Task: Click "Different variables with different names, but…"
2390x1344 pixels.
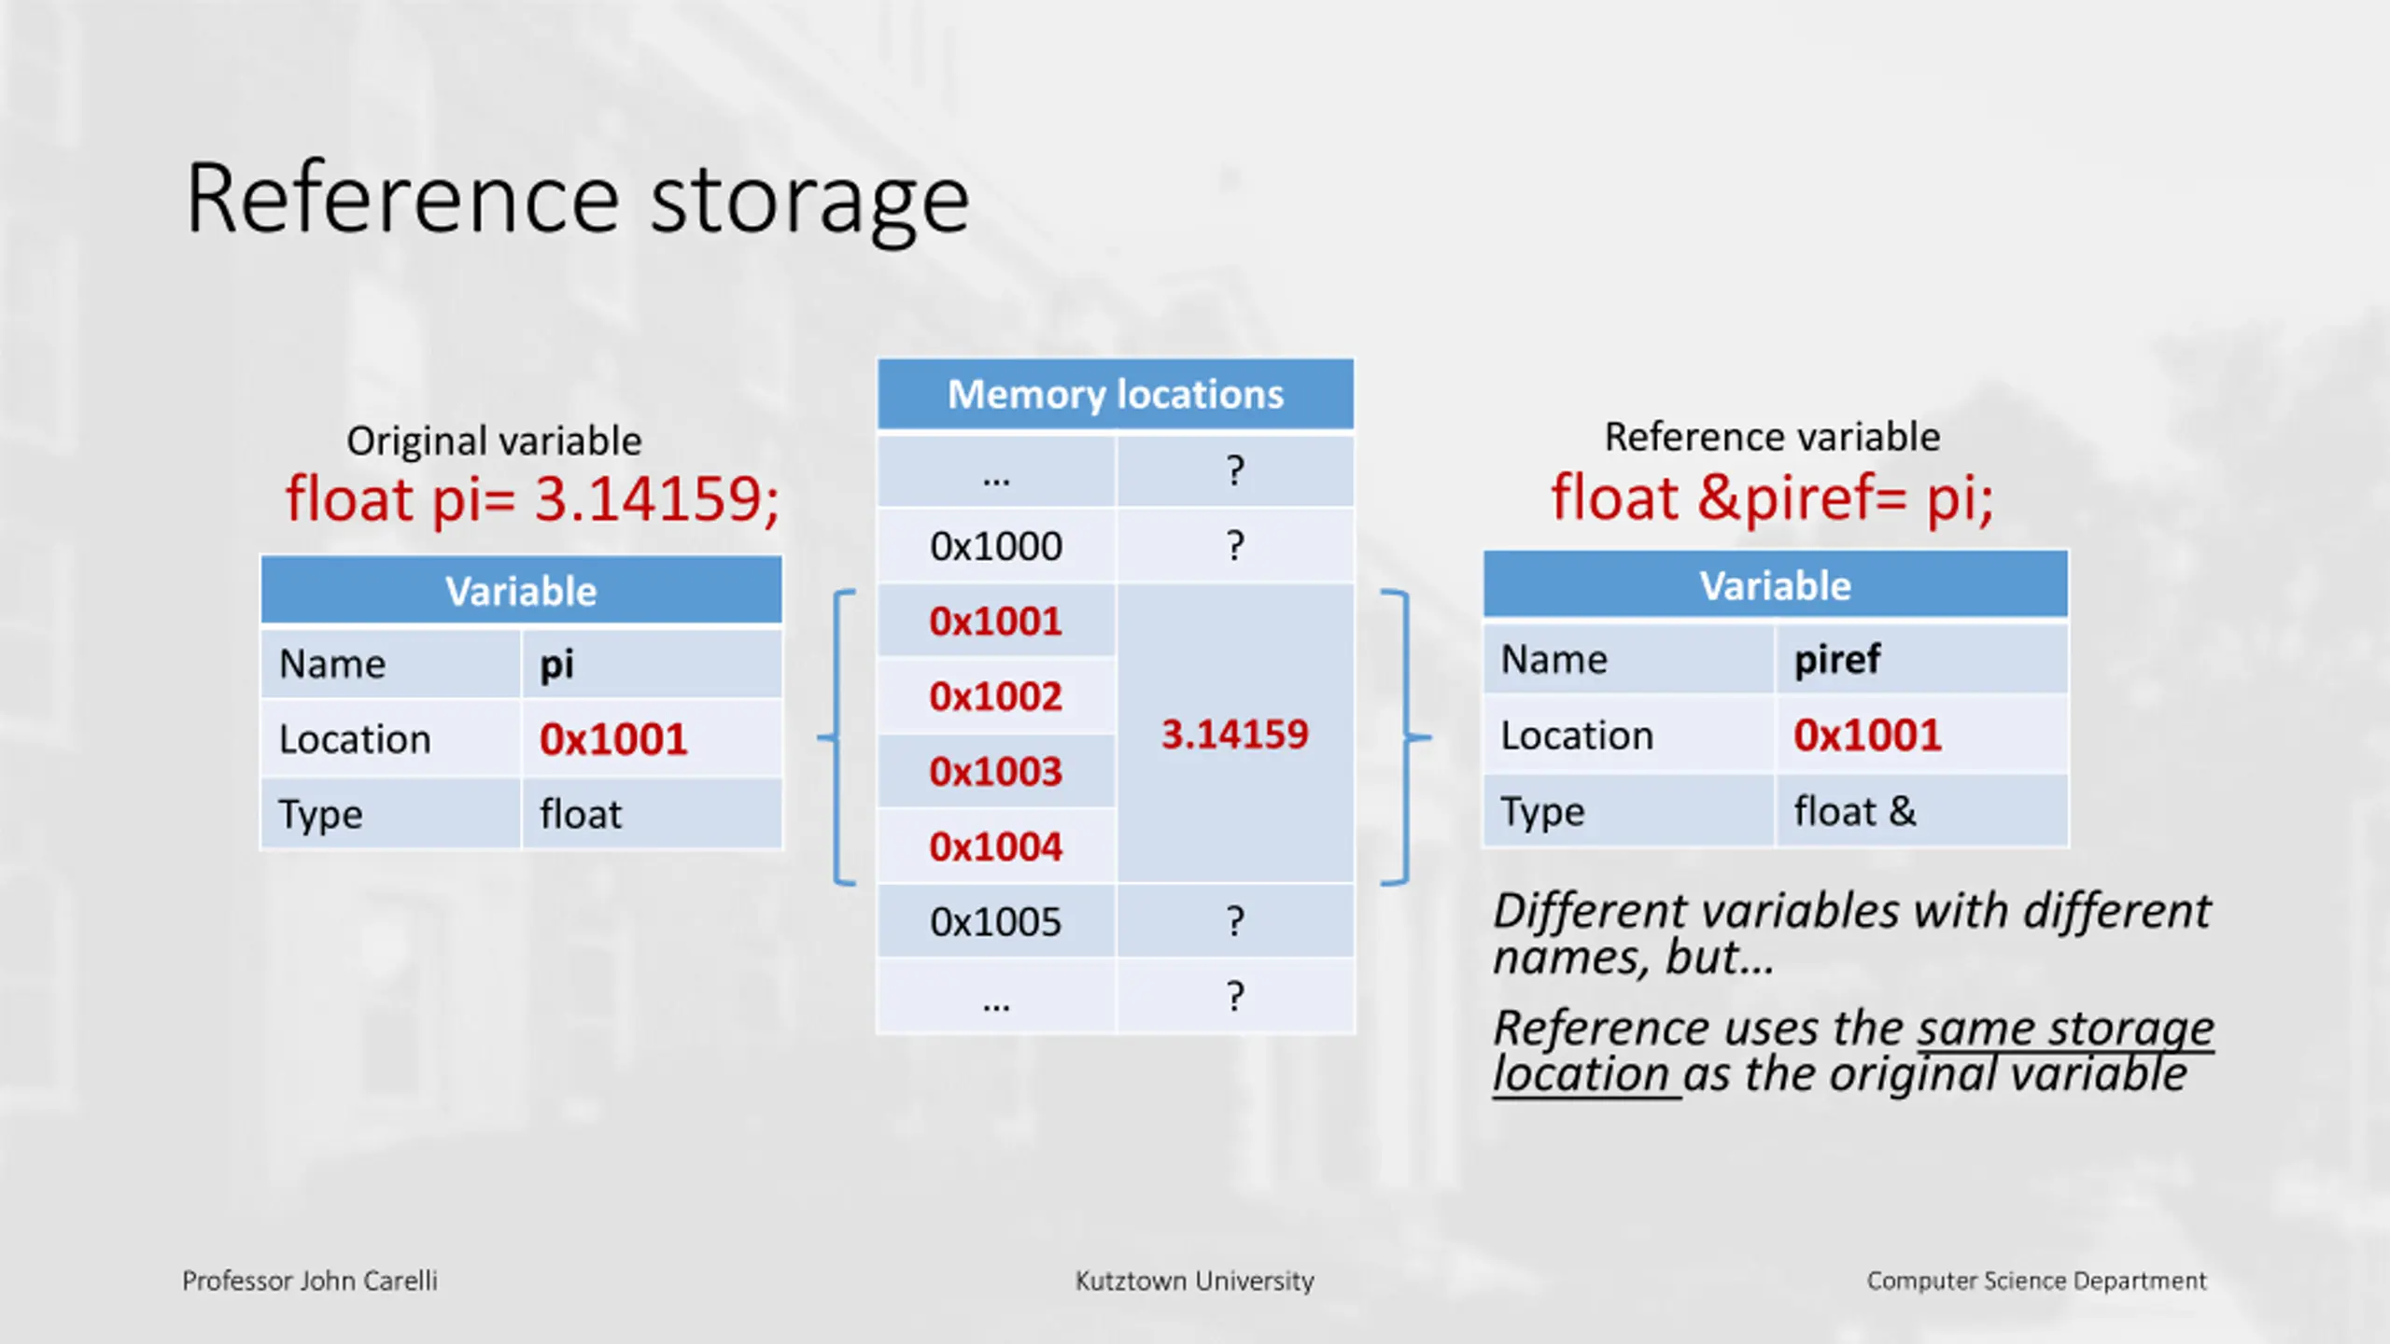Action: coord(1852,933)
